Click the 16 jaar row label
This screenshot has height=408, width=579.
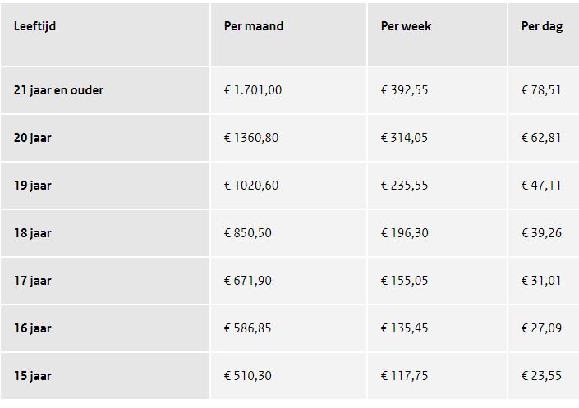pyautogui.click(x=33, y=328)
